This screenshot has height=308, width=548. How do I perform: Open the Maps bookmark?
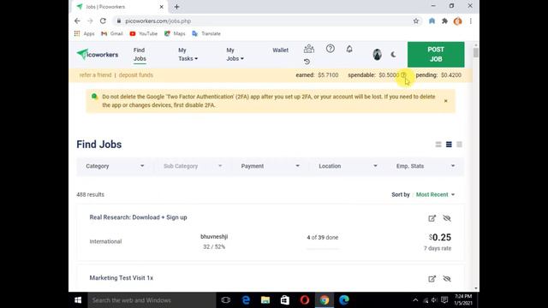tap(175, 33)
